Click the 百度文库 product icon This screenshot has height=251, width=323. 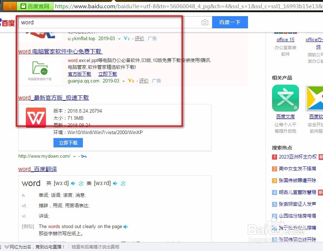pyautogui.click(x=285, y=98)
